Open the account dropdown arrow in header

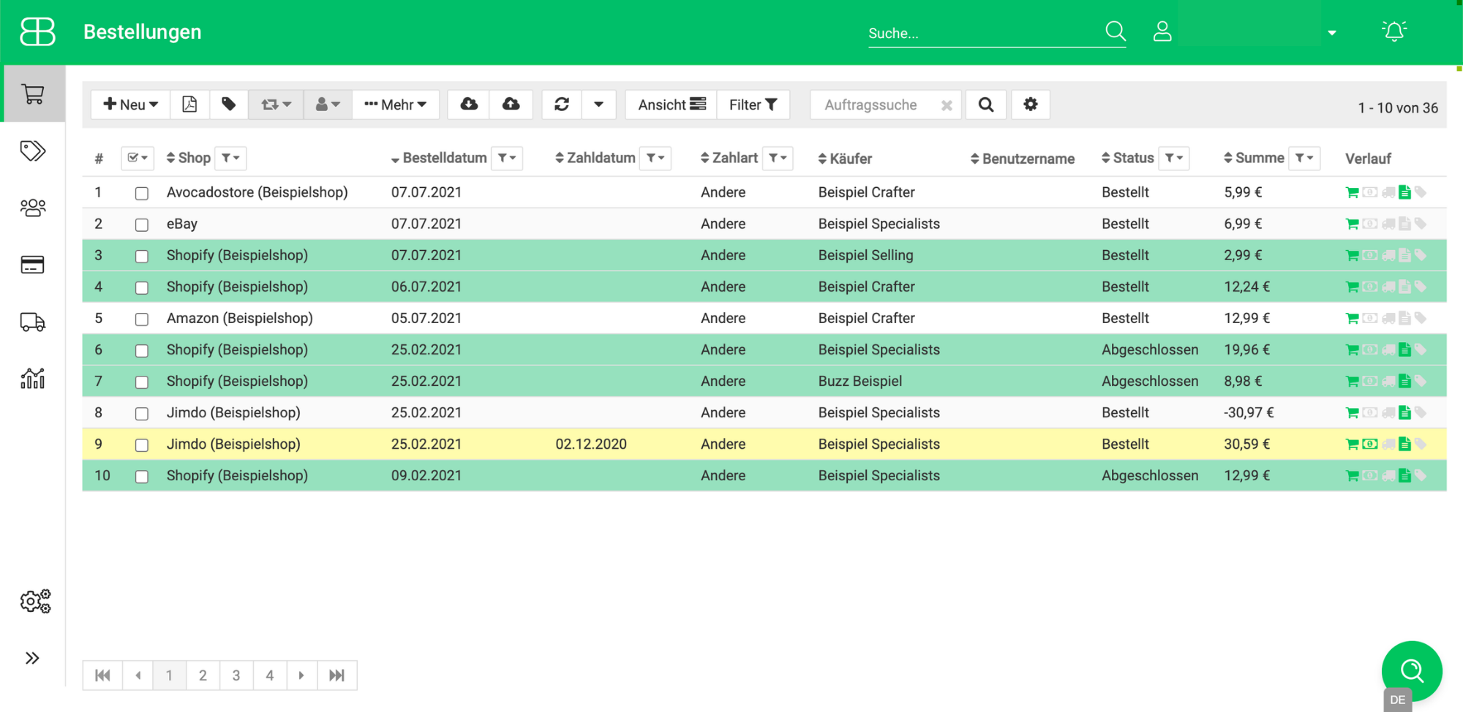(x=1332, y=33)
